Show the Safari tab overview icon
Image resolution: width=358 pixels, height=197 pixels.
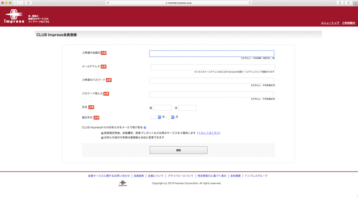[348, 3]
